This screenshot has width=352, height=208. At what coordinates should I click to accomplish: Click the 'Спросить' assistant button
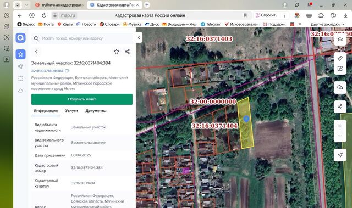[x=266, y=15]
